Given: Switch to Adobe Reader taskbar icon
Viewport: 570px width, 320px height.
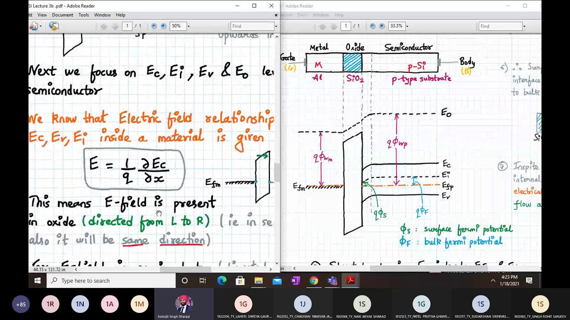Looking at the screenshot, I should [x=351, y=280].
